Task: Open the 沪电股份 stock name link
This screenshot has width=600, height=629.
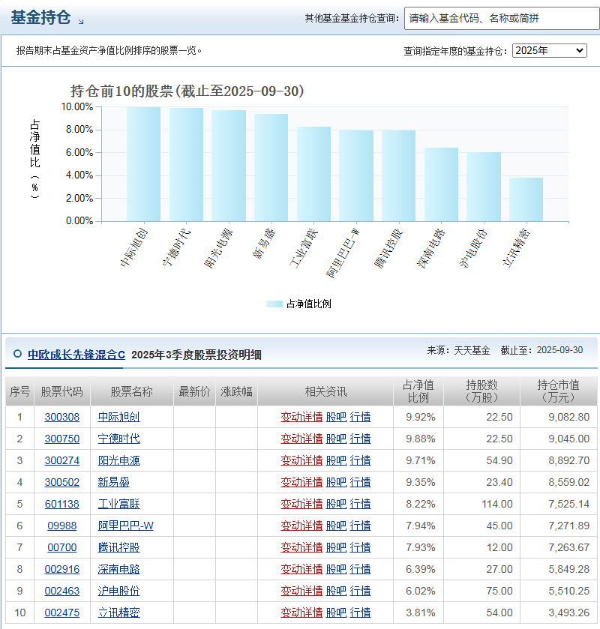Action: click(118, 591)
